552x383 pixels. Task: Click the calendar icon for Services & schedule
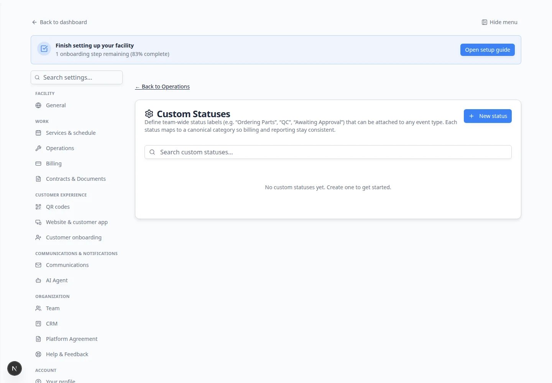tap(38, 133)
